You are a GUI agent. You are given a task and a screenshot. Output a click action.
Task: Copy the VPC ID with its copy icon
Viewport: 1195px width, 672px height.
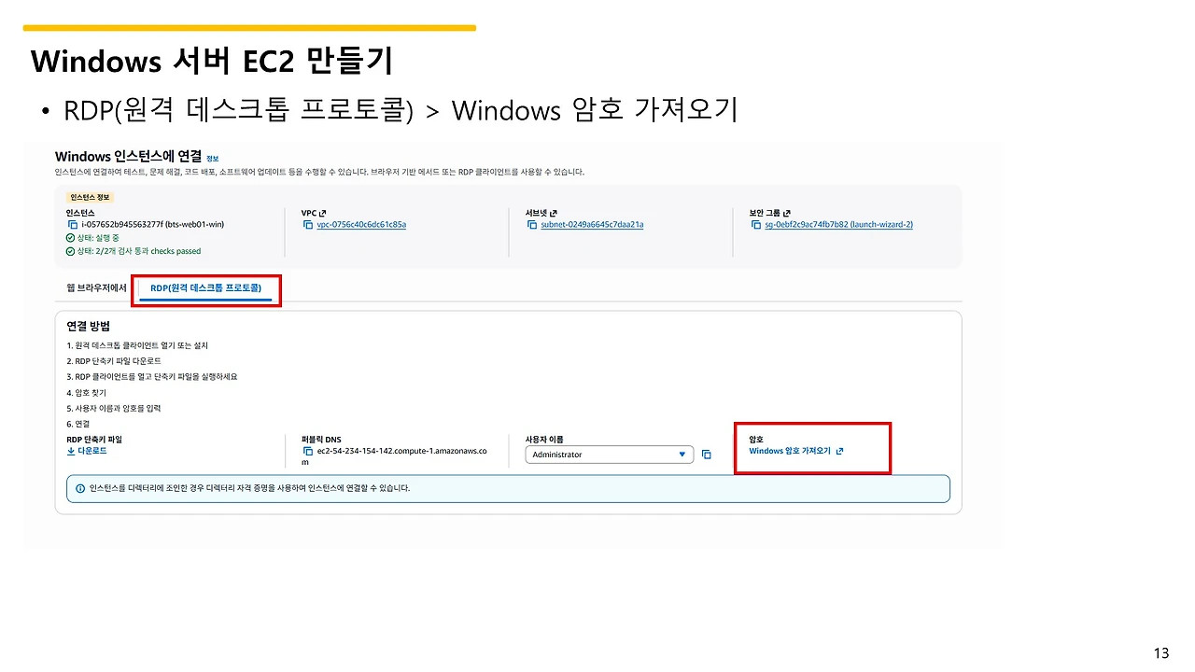pos(308,225)
